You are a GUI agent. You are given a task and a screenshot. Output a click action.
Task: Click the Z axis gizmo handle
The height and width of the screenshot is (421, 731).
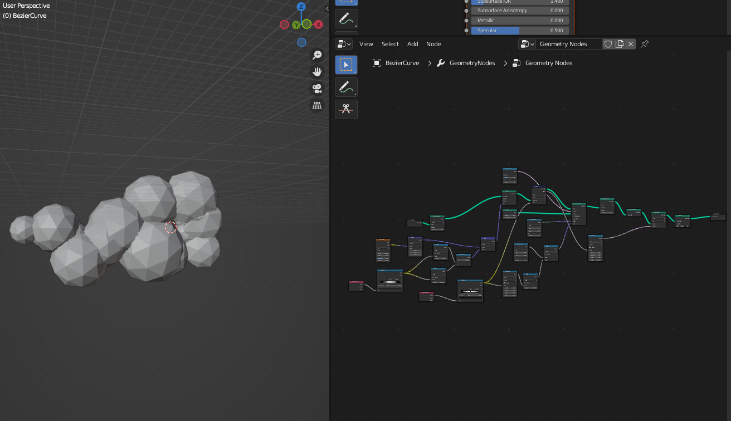pos(301,7)
